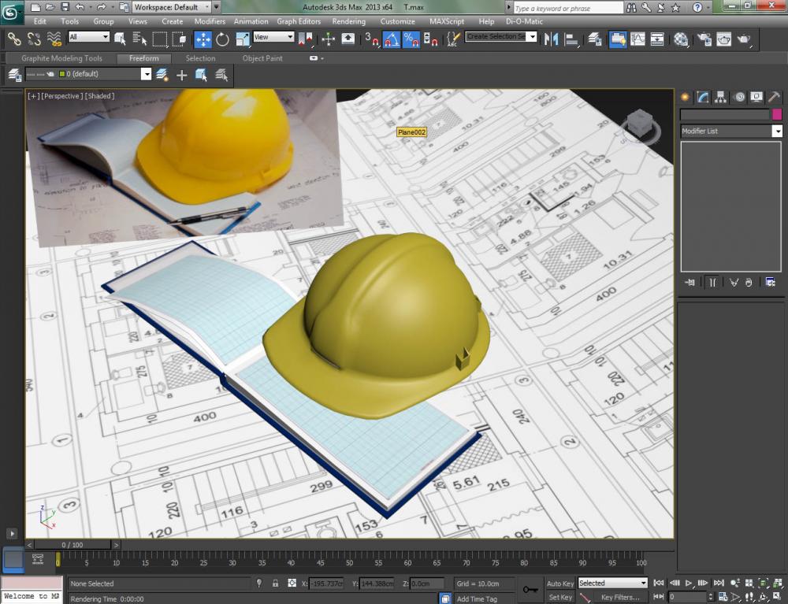This screenshot has height=604, width=788.
Task: Open the Hierarchy command panel tab
Action: [721, 97]
